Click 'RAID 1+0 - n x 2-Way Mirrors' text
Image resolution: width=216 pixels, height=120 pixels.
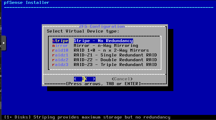[111, 50]
